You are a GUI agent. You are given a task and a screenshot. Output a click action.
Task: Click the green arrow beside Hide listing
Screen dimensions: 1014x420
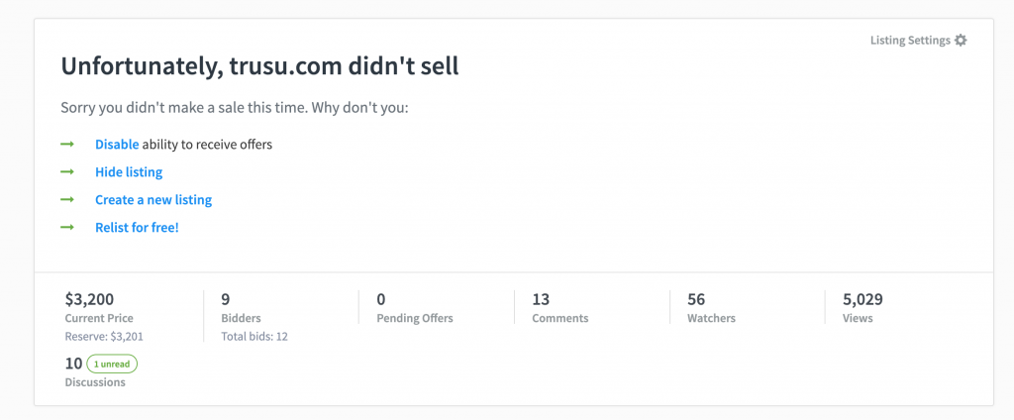pyautogui.click(x=67, y=172)
